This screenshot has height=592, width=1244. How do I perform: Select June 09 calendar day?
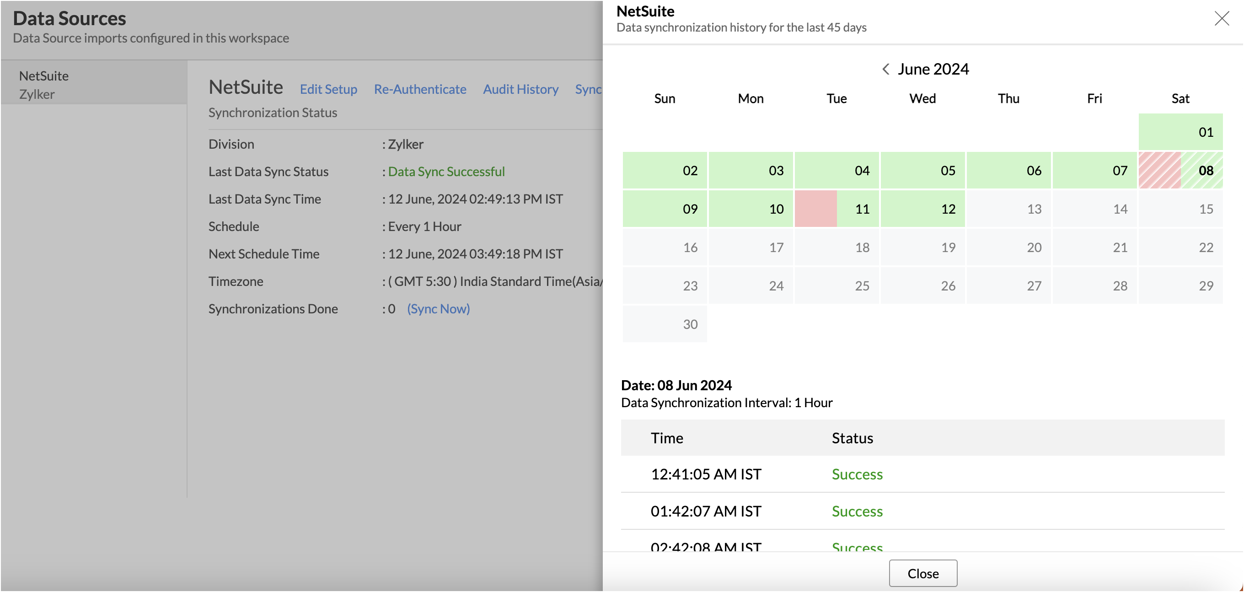coord(665,209)
